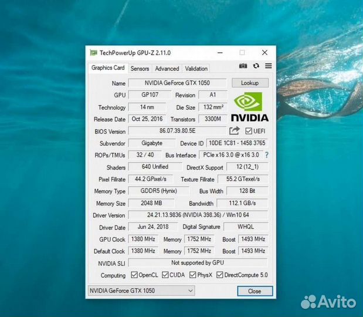363x317 pixels.
Task: Open the hamburger menu icon
Action: [x=269, y=66]
